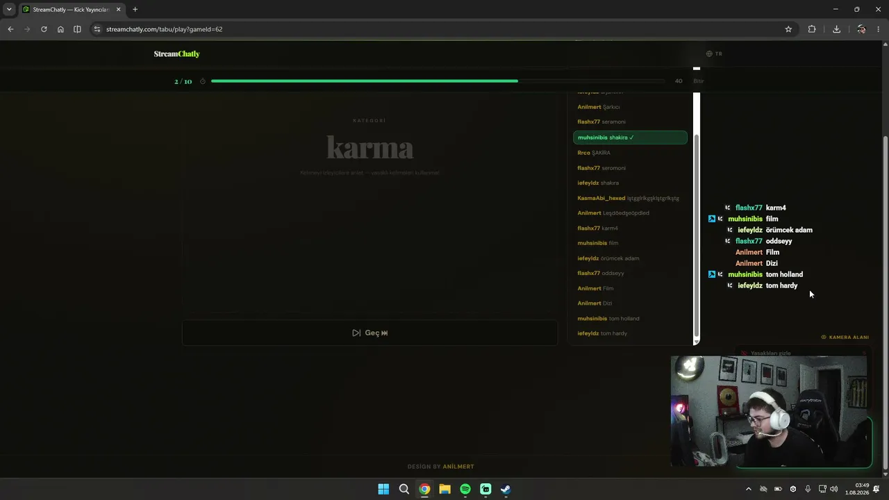Open Spotify from the taskbar
Image resolution: width=889 pixels, height=500 pixels.
[x=465, y=489]
